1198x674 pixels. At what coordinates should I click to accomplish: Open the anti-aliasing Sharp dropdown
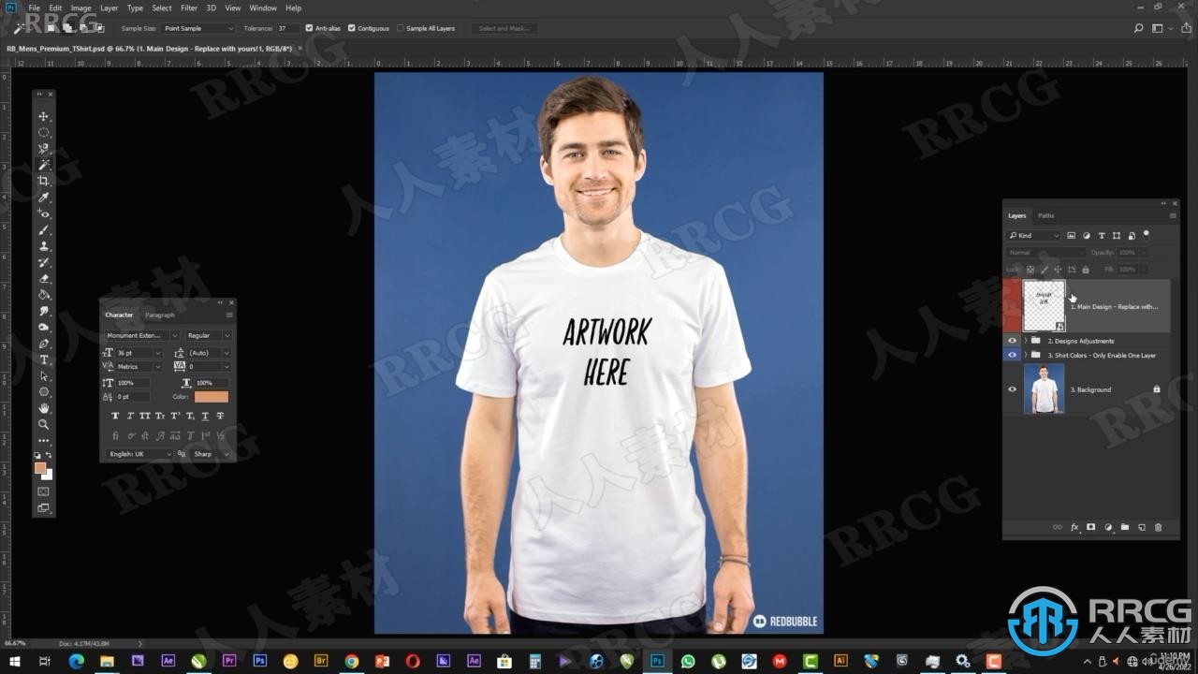(211, 454)
